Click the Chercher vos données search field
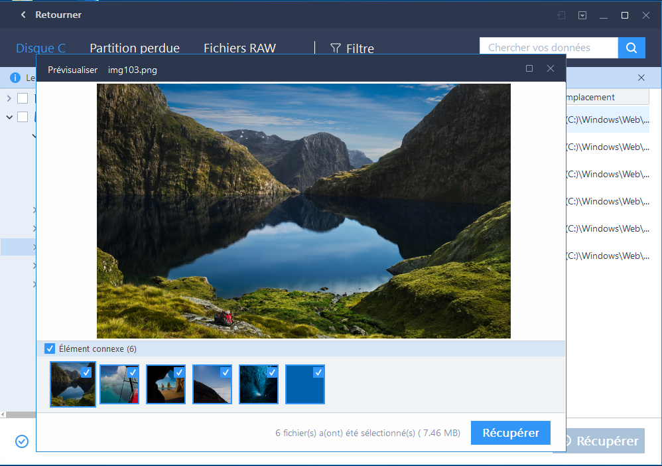662x466 pixels. [549, 48]
